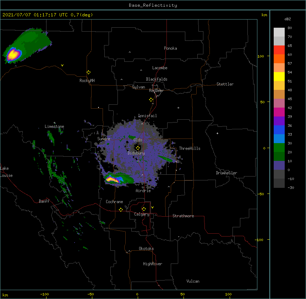Click the Sylvan map label

click(138, 87)
